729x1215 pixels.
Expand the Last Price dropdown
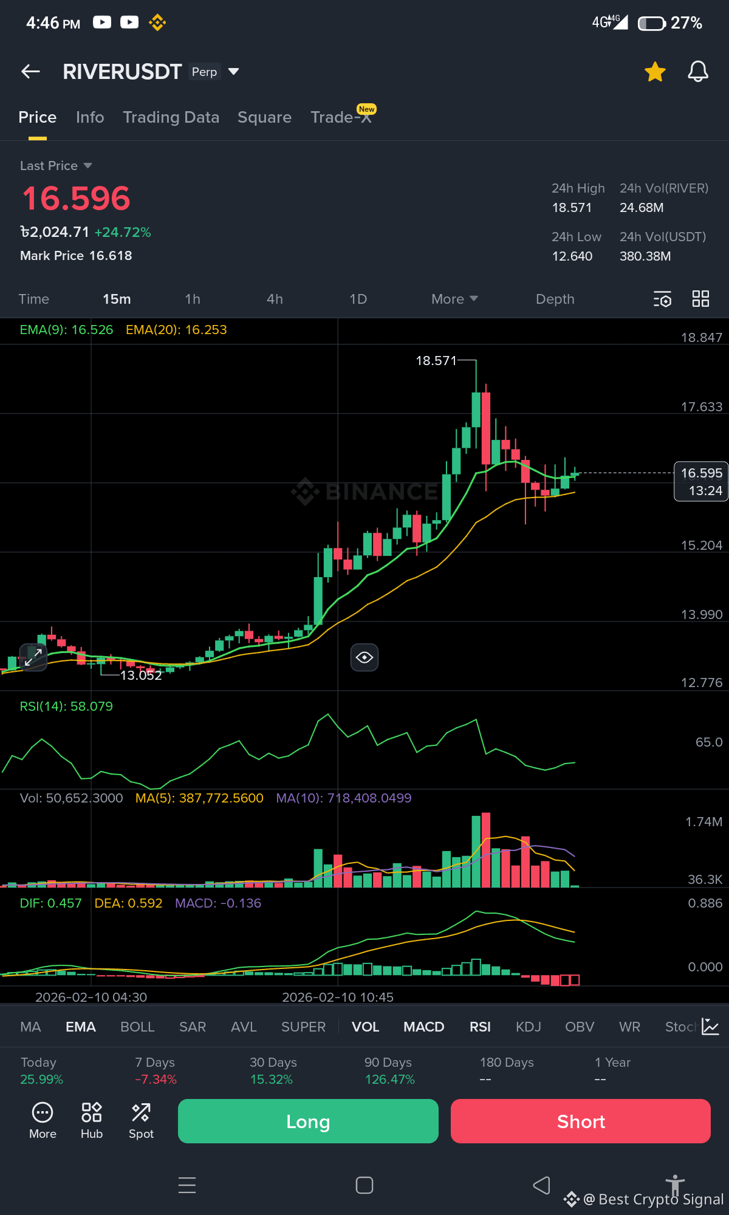[56, 166]
